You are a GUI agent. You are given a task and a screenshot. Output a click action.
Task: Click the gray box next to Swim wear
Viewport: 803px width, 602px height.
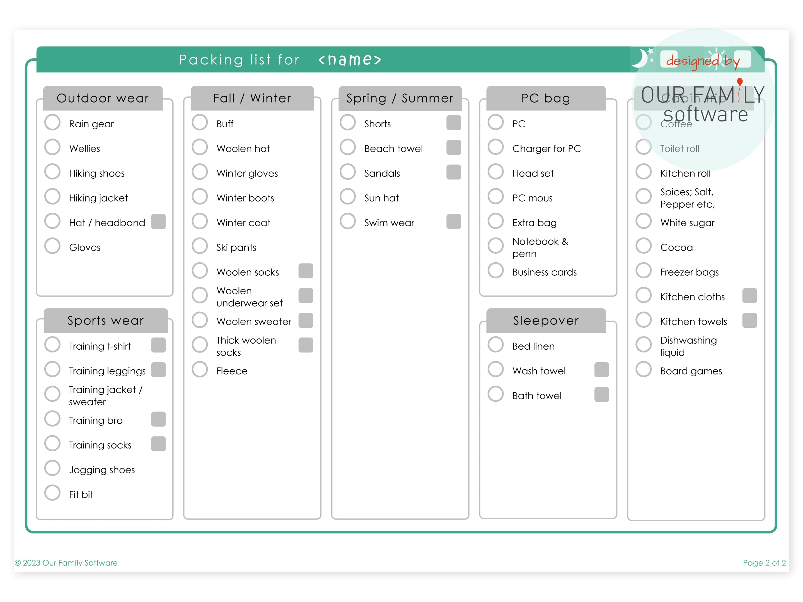(453, 221)
